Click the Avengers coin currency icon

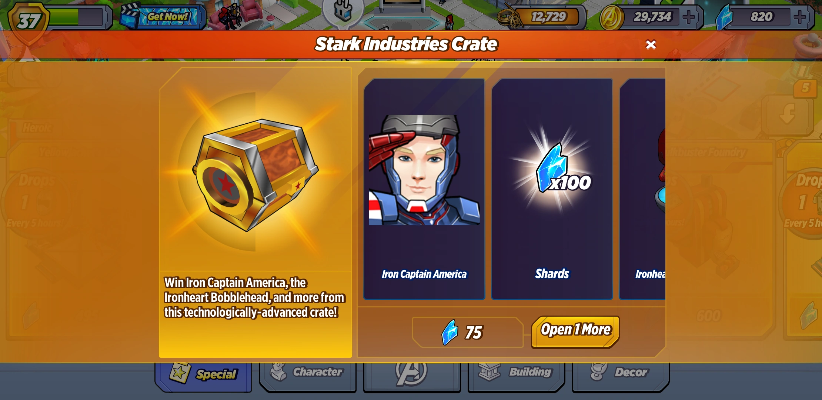tap(612, 17)
